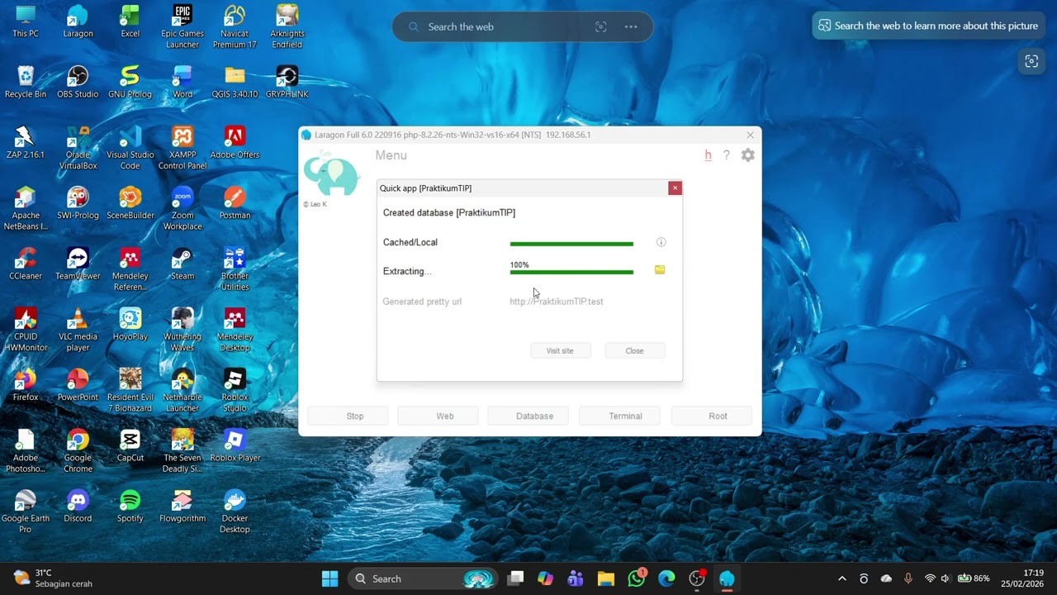Open WhatsApp from the taskbar
Image resolution: width=1057 pixels, height=595 pixels.
[637, 578]
